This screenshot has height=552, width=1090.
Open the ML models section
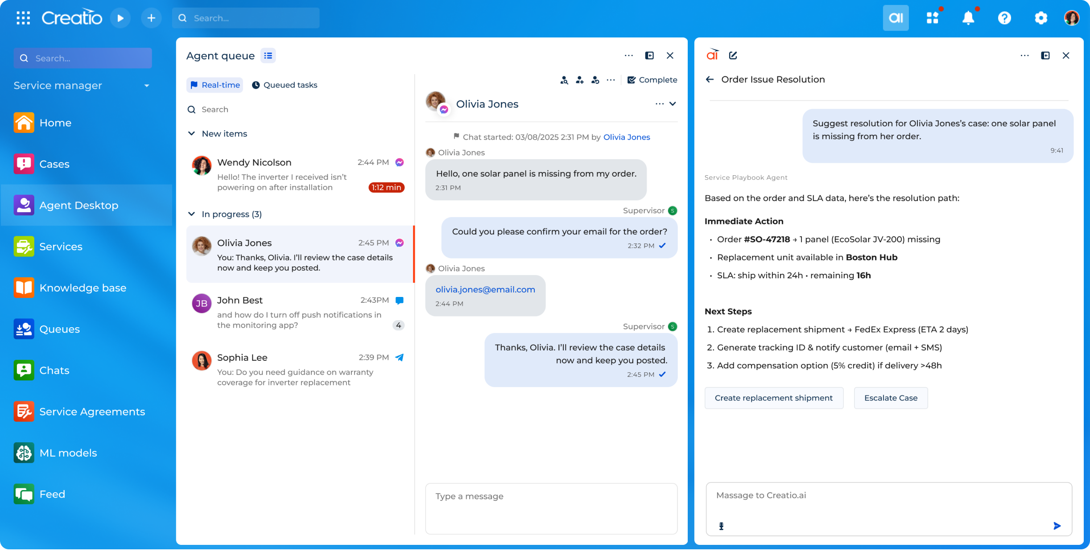68,453
